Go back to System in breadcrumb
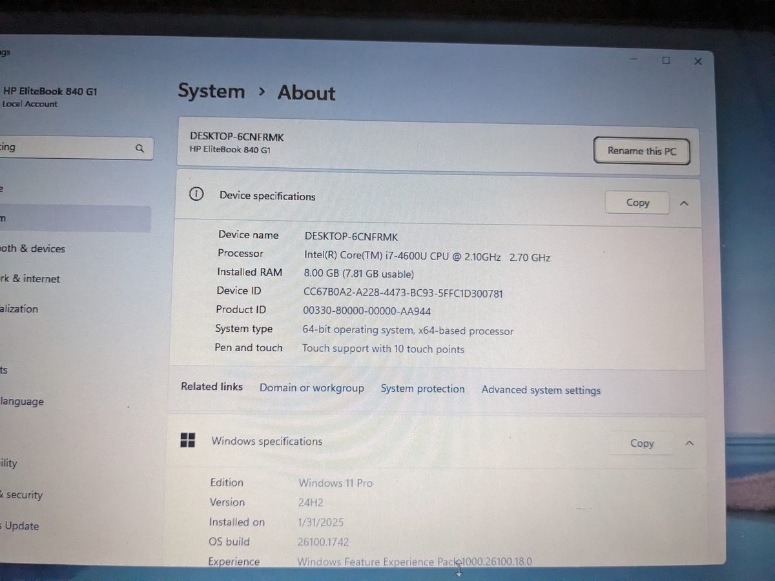The width and height of the screenshot is (775, 581). [x=211, y=91]
